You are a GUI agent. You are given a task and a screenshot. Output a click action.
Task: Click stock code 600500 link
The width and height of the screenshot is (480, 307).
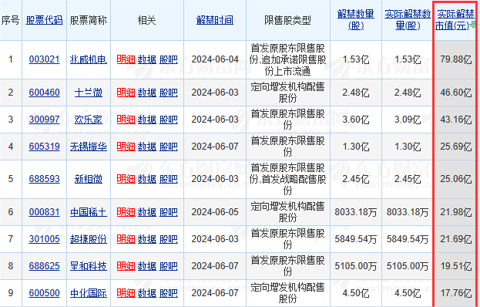point(45,293)
